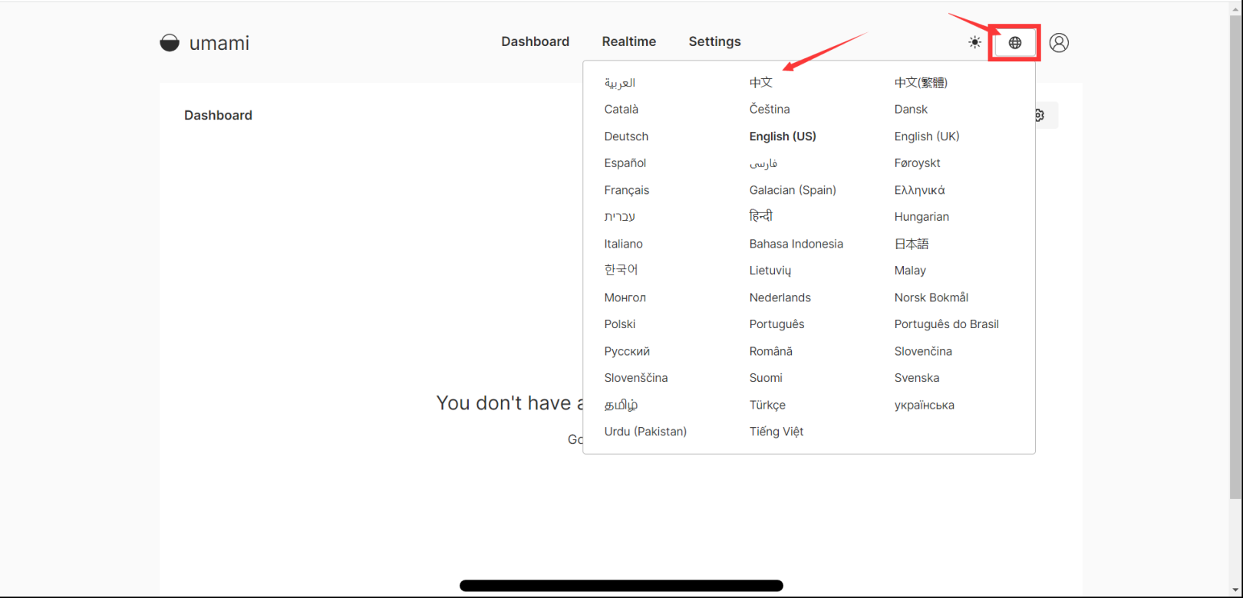
Task: Pick Føroyskt from the menu
Action: click(917, 163)
